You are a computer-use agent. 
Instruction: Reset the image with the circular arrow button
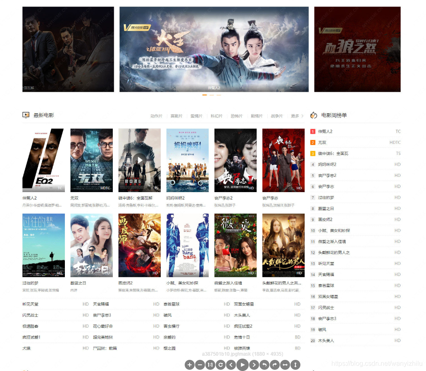(x=221, y=365)
